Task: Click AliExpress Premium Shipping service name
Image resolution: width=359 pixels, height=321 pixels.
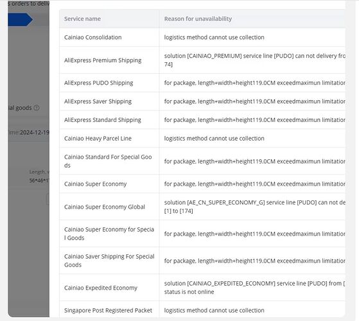Action: pyautogui.click(x=103, y=60)
